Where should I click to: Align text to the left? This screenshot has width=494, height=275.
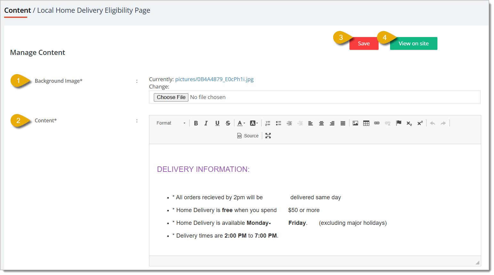(310, 123)
